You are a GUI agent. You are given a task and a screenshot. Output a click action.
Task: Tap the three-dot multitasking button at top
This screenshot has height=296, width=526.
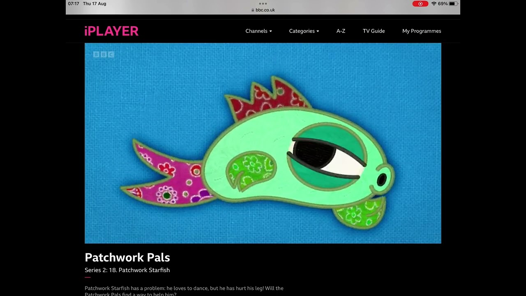263,3
